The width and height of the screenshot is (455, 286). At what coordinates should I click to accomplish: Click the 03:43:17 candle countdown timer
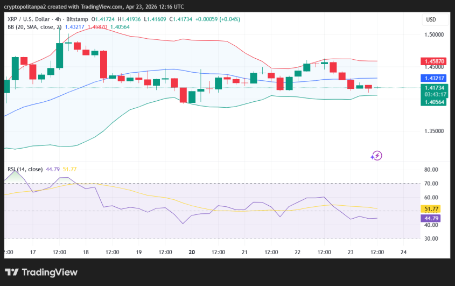point(434,94)
